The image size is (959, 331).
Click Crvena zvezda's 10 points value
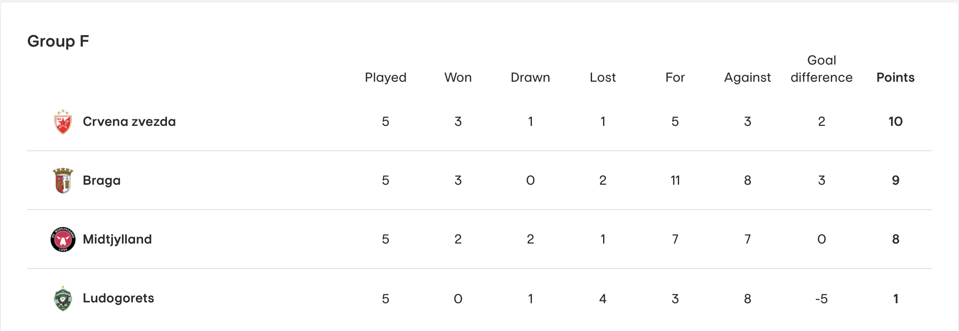tap(896, 121)
